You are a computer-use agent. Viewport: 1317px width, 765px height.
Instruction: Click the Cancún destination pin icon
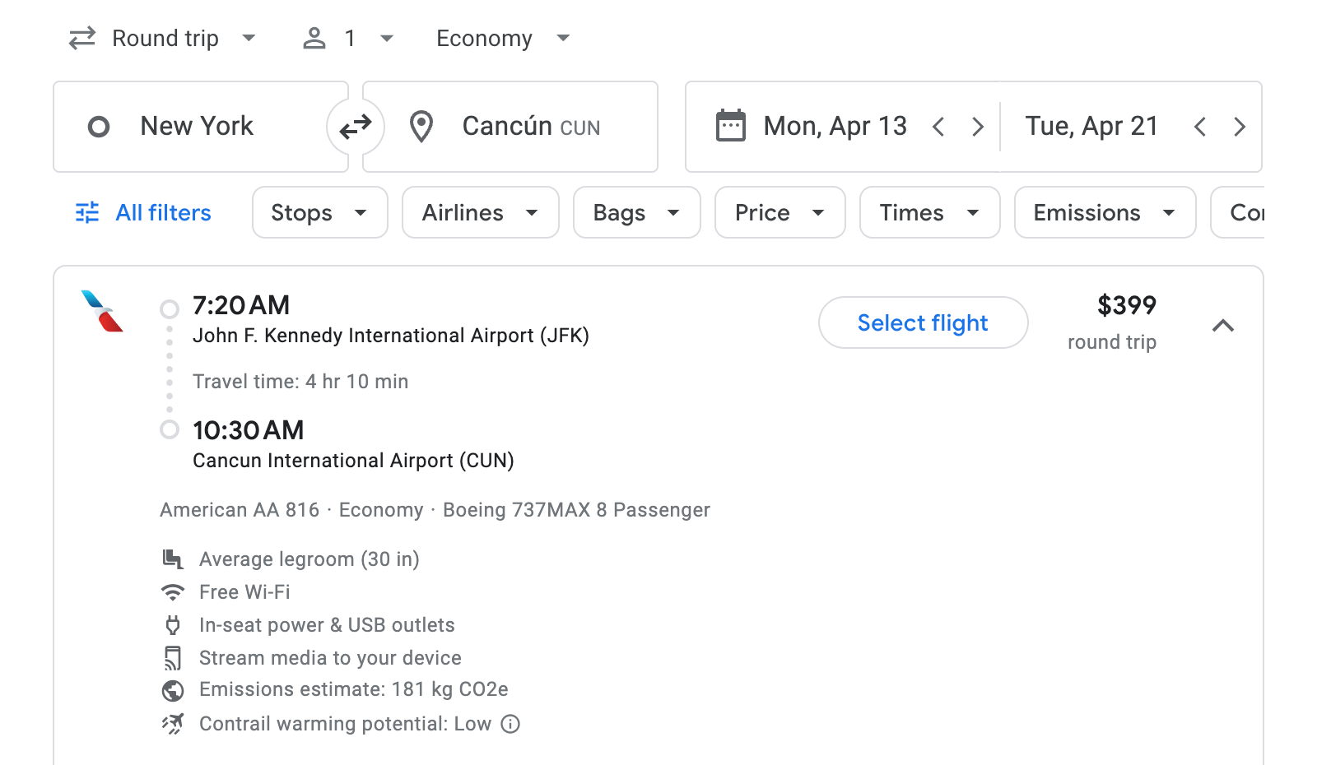[422, 126]
